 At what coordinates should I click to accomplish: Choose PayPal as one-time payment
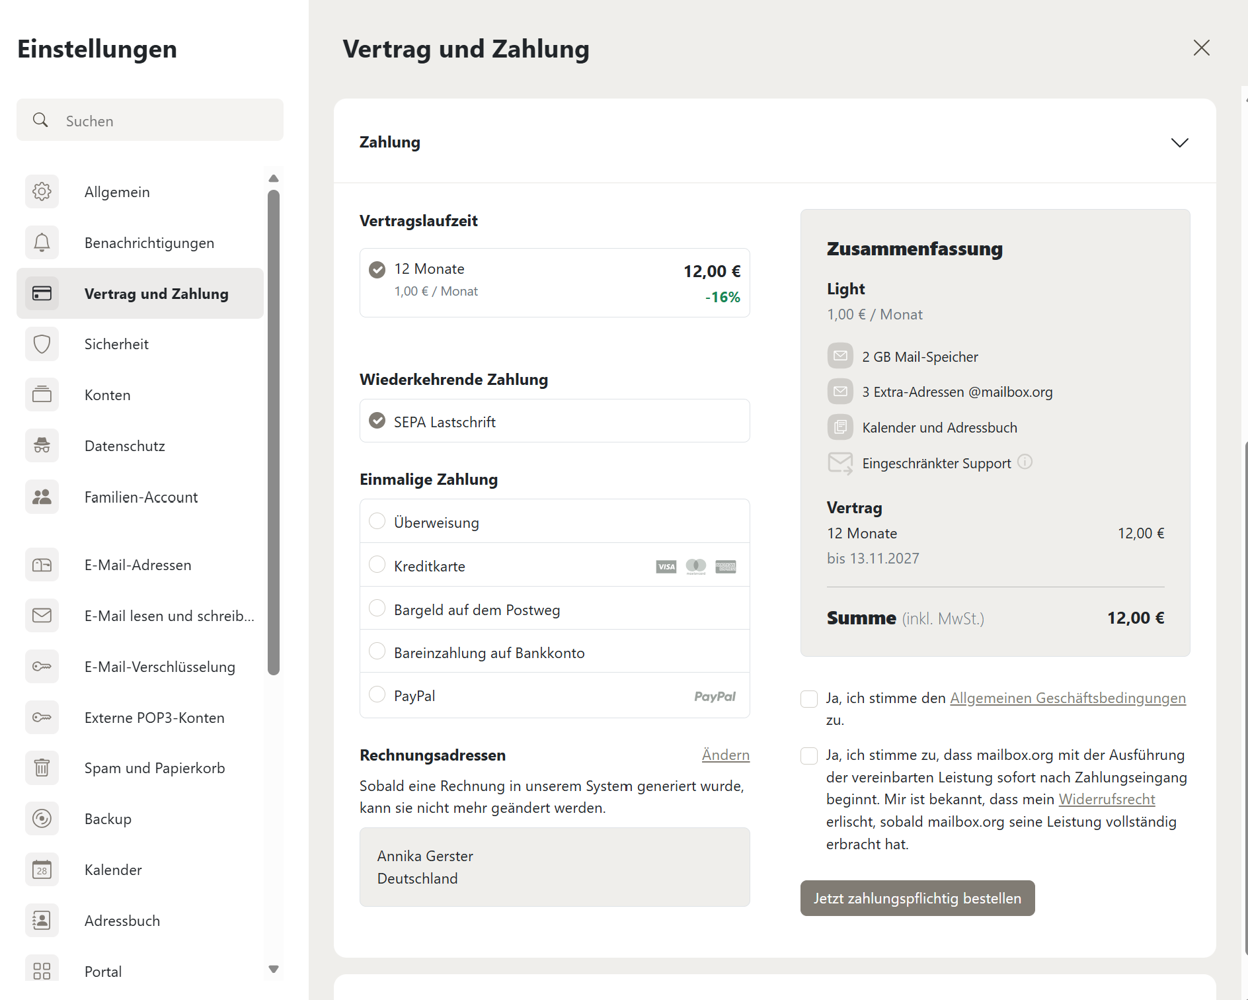point(377,694)
